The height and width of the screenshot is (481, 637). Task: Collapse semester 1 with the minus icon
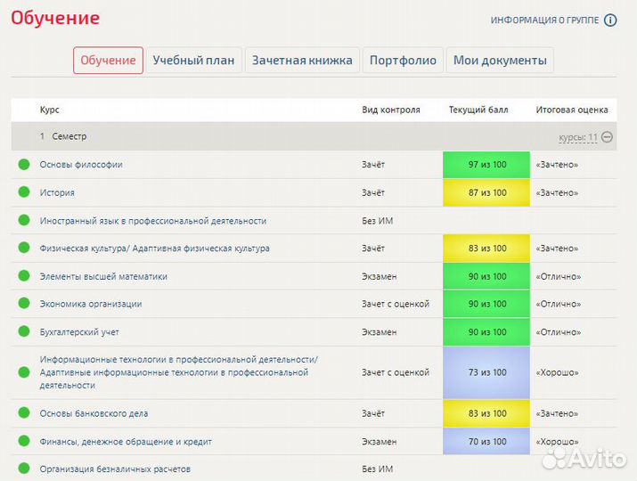[607, 137]
